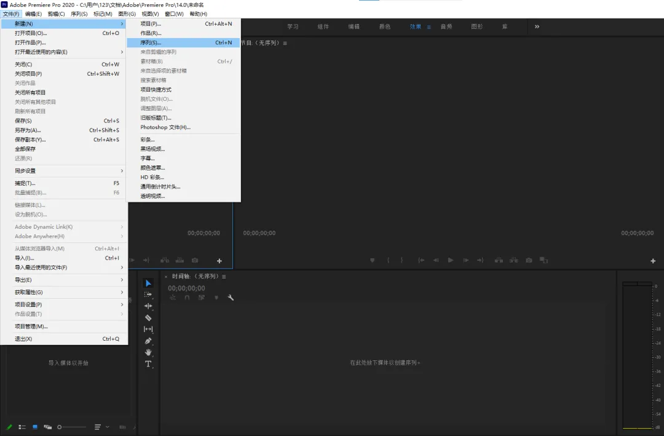The height and width of the screenshot is (436, 664).
Task: Select the Razor tool
Action: tap(148, 318)
